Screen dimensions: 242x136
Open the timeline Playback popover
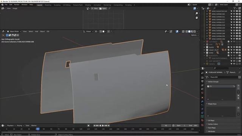[x=11, y=125]
